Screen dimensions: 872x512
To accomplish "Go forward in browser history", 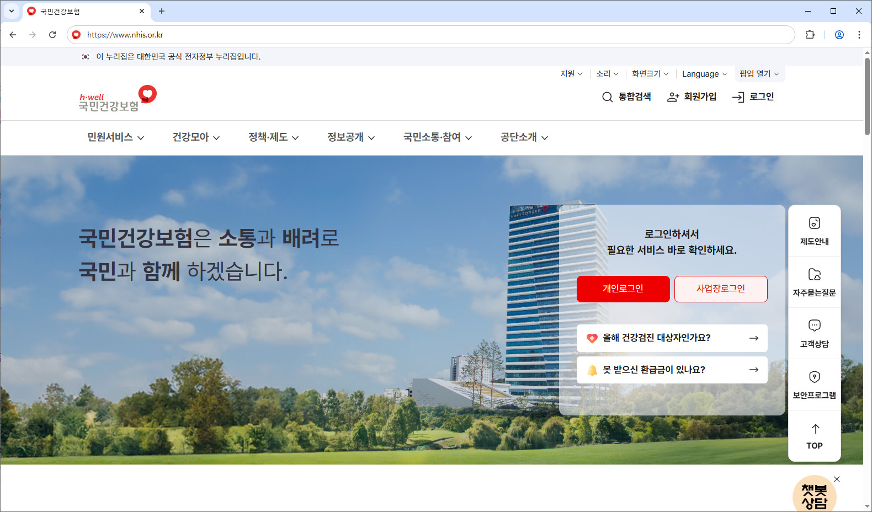I will click(33, 35).
